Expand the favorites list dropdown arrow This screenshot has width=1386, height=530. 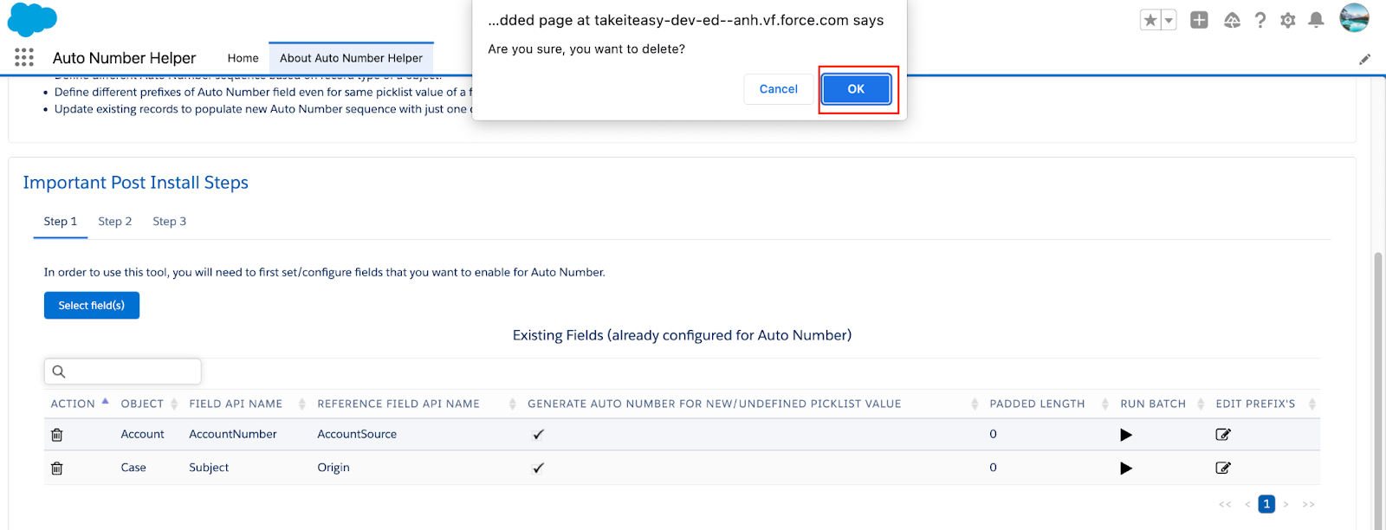(x=1169, y=20)
